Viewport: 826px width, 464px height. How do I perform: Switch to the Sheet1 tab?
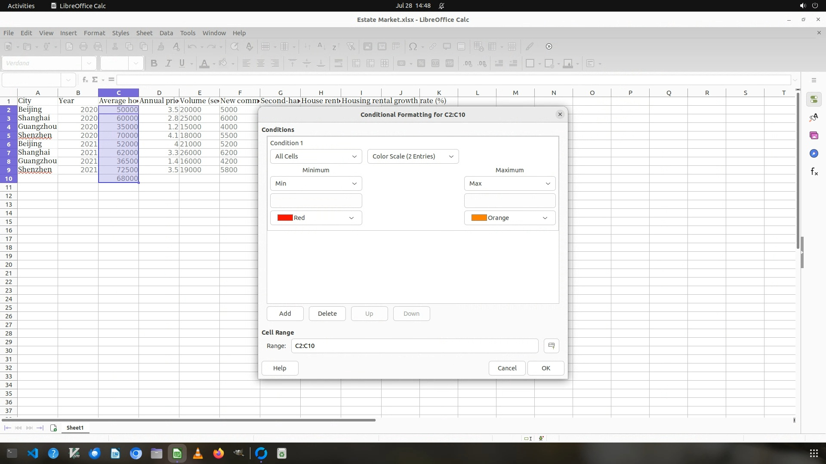click(x=75, y=428)
